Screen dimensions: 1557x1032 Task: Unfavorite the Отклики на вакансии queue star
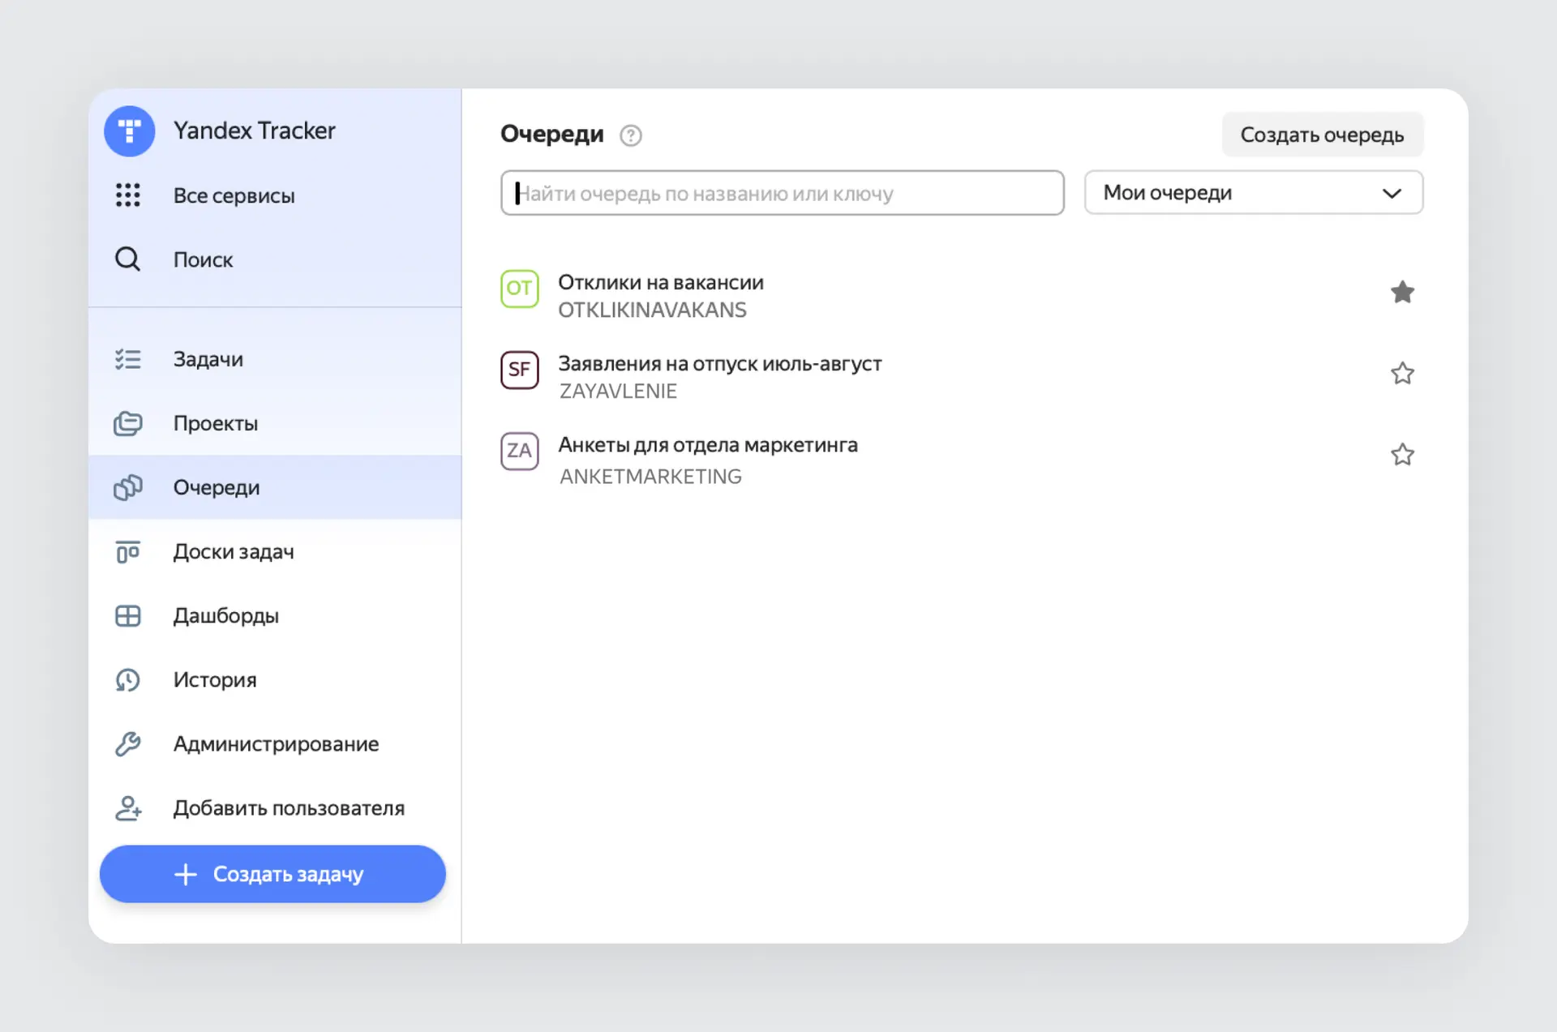point(1402,293)
